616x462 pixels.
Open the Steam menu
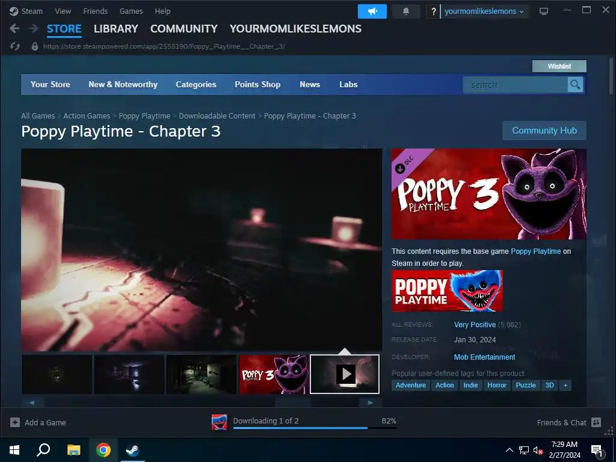(x=31, y=11)
